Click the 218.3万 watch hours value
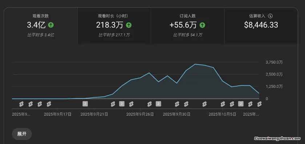The image size is (305, 144). (x=110, y=25)
